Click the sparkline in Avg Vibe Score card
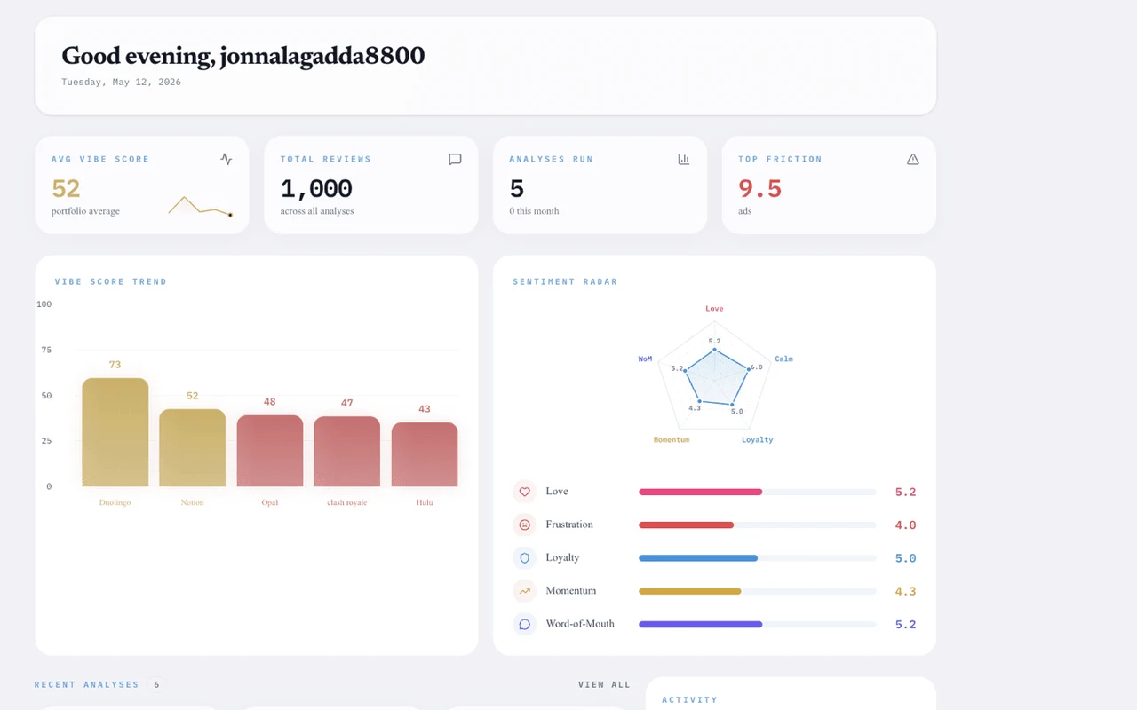This screenshot has height=710, width=1137. coord(201,207)
